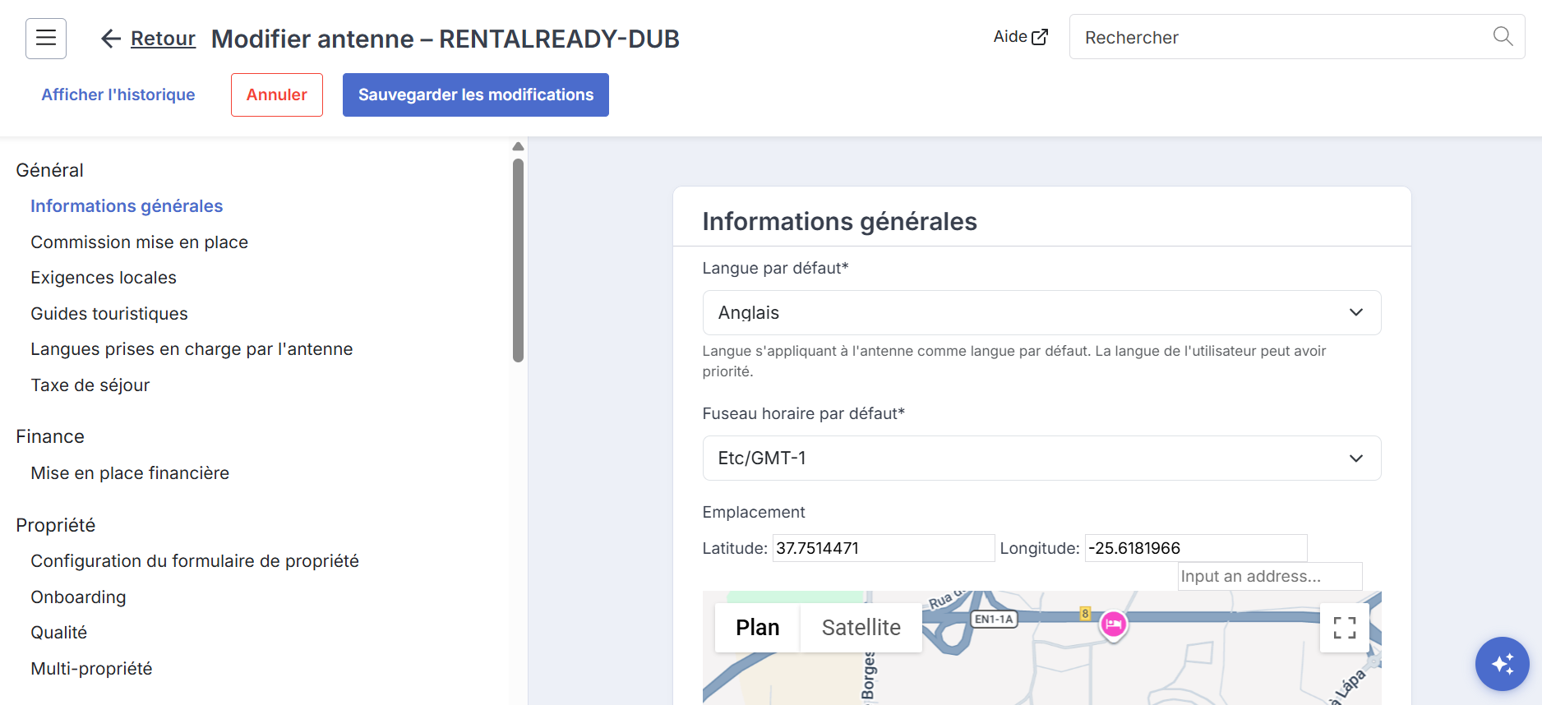Open Taxe de séjour section

click(90, 385)
